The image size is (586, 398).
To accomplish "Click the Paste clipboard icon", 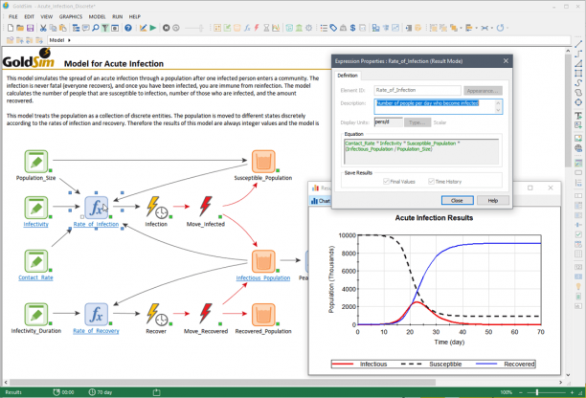I will point(63,28).
